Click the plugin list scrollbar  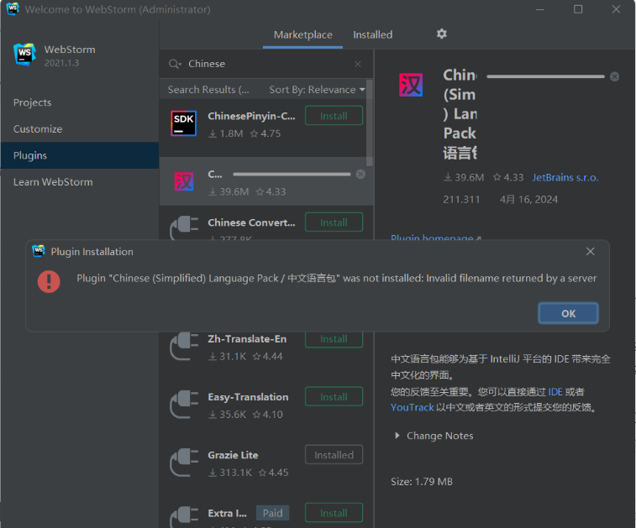[x=369, y=123]
